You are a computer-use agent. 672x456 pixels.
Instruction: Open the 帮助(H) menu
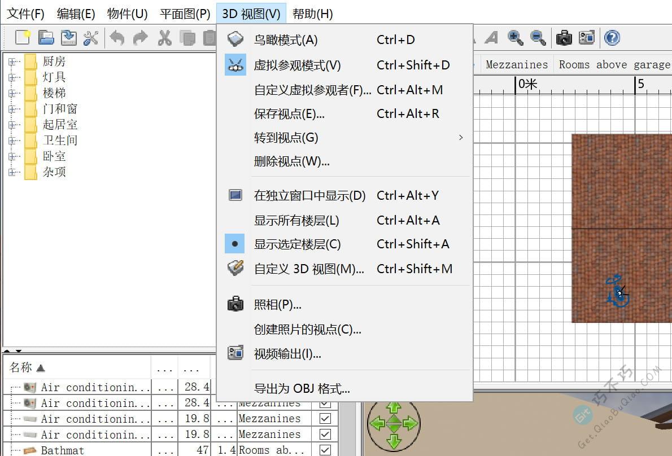tap(312, 14)
